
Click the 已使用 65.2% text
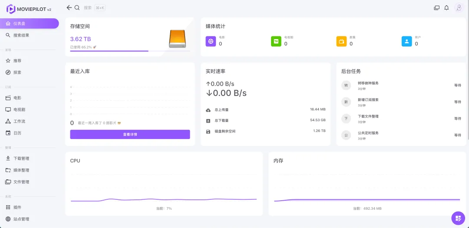pyautogui.click(x=83, y=47)
